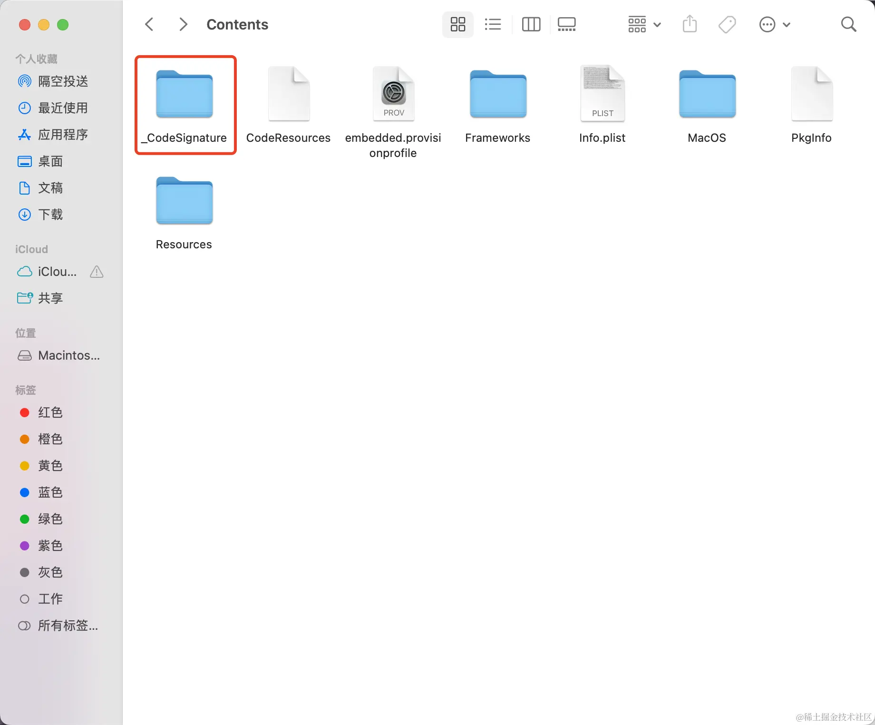Select the Resources folder

[x=184, y=214]
